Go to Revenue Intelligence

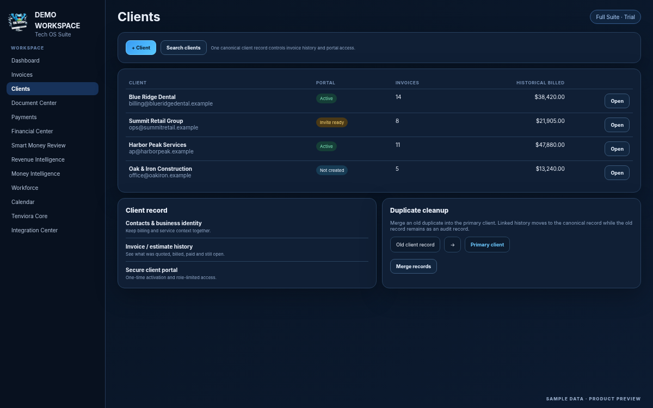[52, 159]
